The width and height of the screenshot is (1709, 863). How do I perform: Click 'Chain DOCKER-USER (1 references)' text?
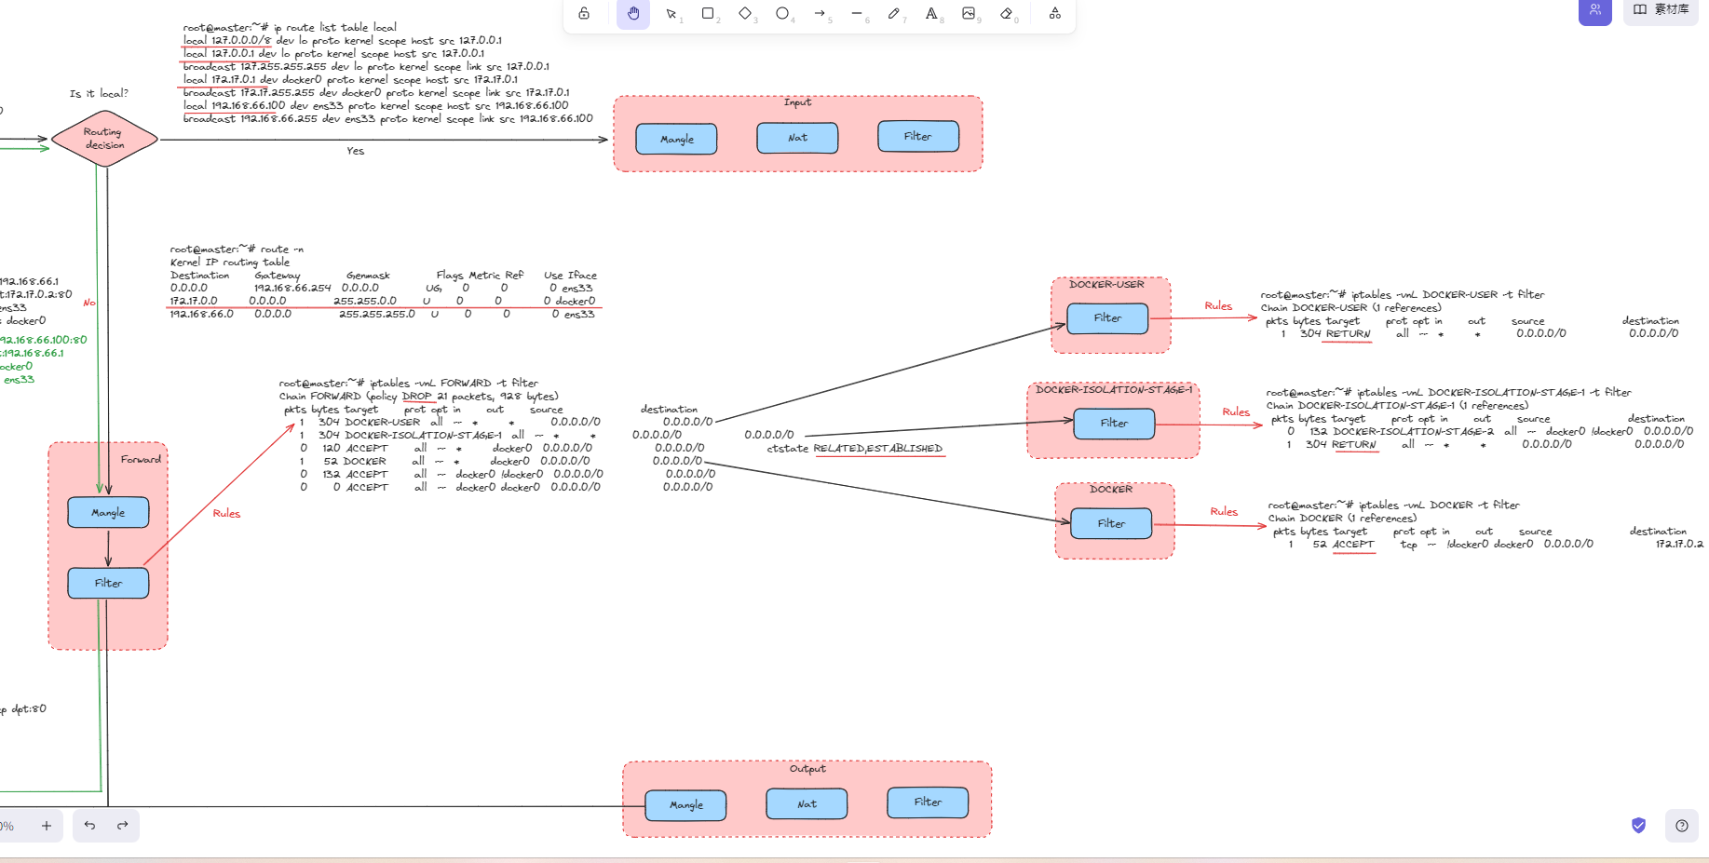click(x=1351, y=308)
